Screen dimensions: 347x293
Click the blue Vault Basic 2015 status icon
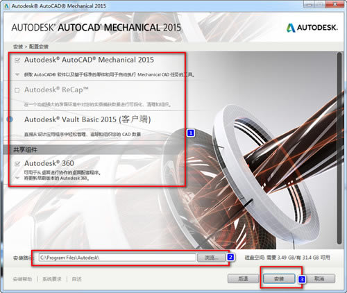point(10,119)
